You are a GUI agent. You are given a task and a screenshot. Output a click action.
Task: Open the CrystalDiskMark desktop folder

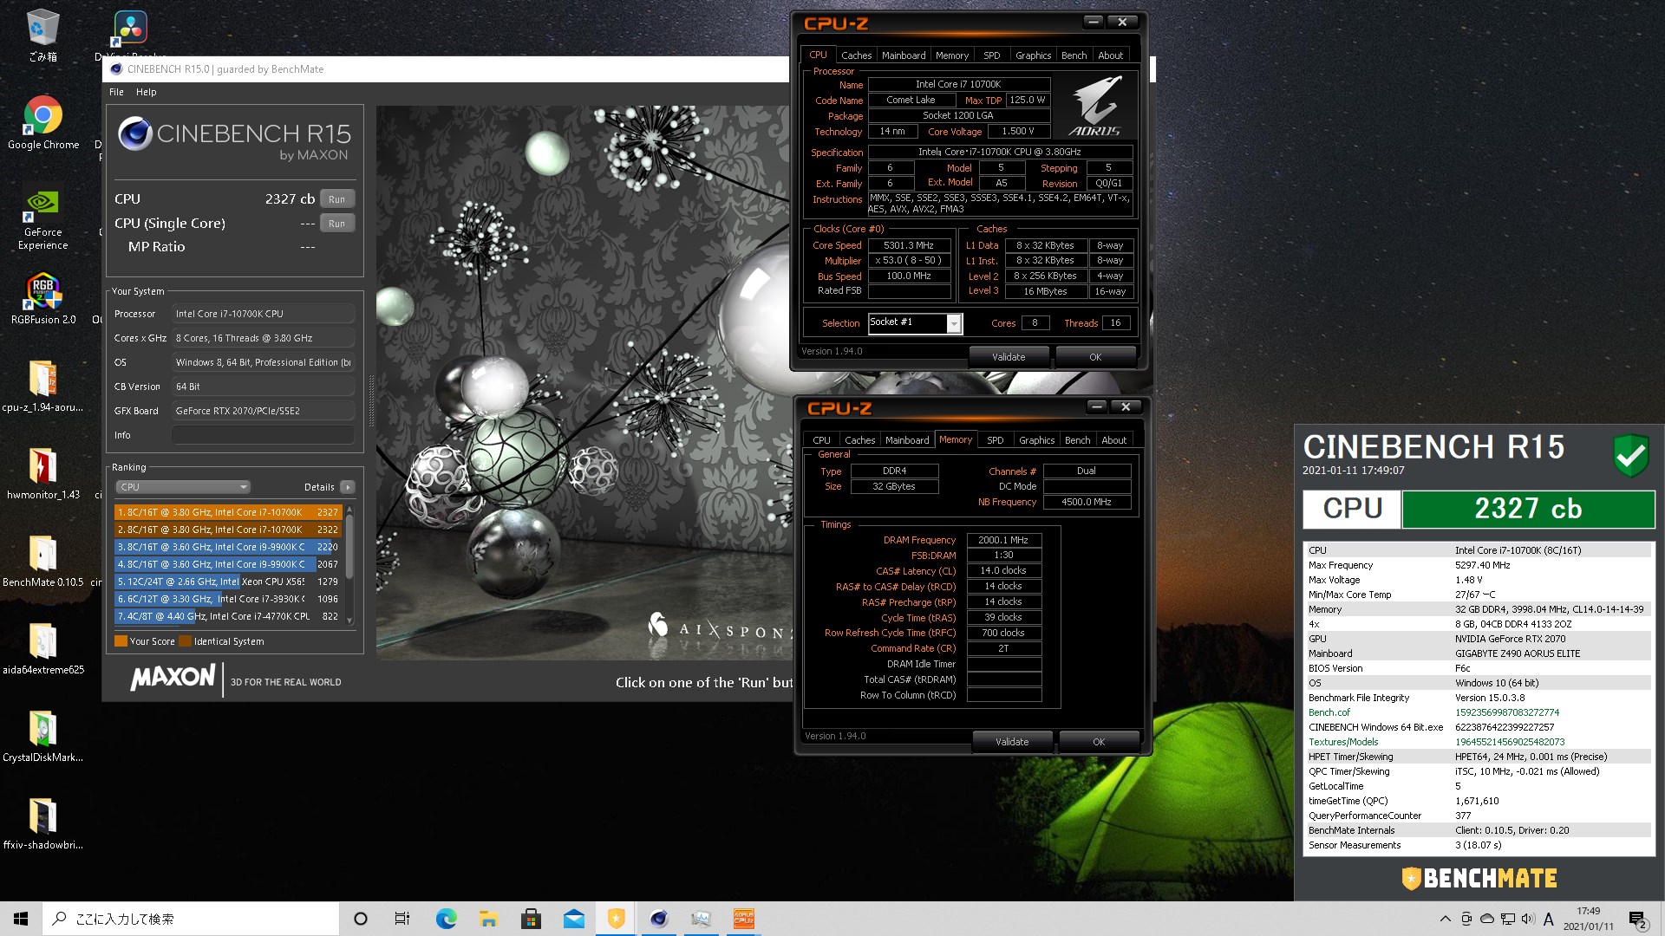pyautogui.click(x=42, y=737)
